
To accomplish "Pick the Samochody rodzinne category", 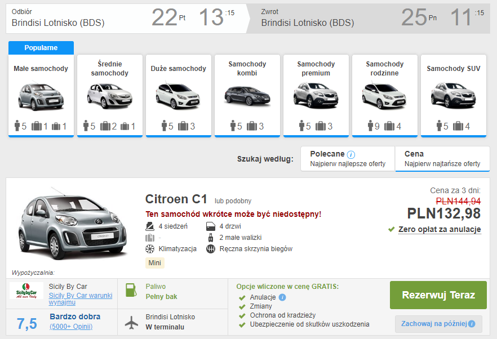I will (x=384, y=95).
